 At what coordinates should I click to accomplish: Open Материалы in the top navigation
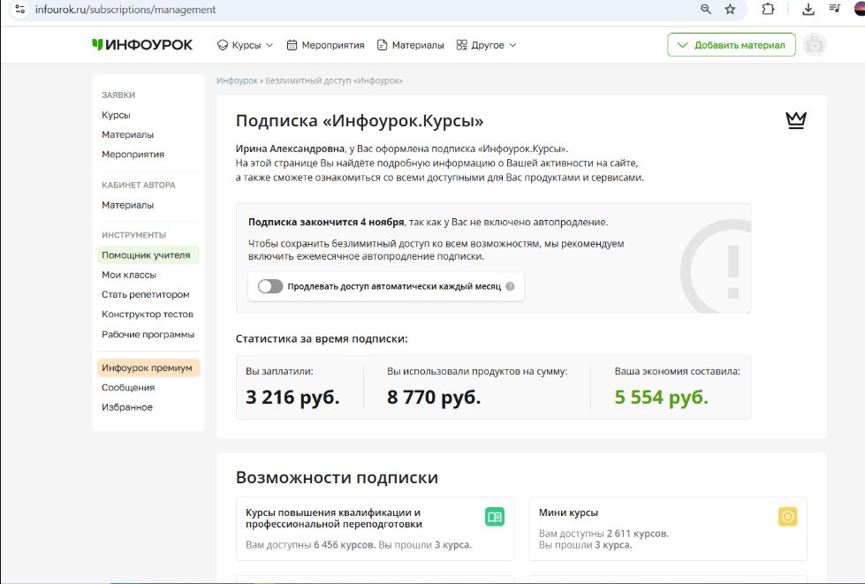tap(410, 45)
